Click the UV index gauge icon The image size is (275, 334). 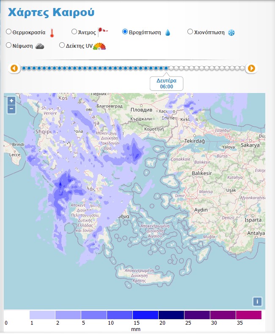point(99,46)
